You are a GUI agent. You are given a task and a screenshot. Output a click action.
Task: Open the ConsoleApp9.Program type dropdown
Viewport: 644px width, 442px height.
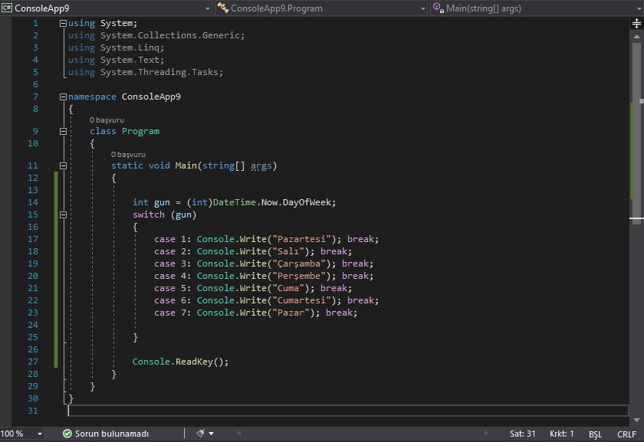click(x=321, y=8)
